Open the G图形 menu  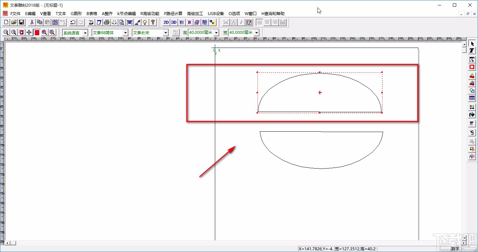(x=76, y=14)
